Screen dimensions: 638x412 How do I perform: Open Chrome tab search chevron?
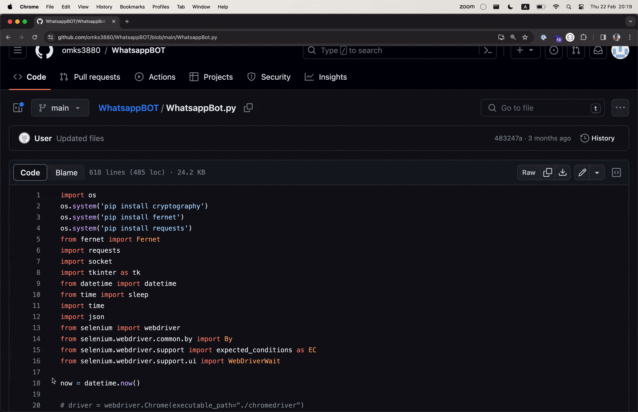[631, 21]
